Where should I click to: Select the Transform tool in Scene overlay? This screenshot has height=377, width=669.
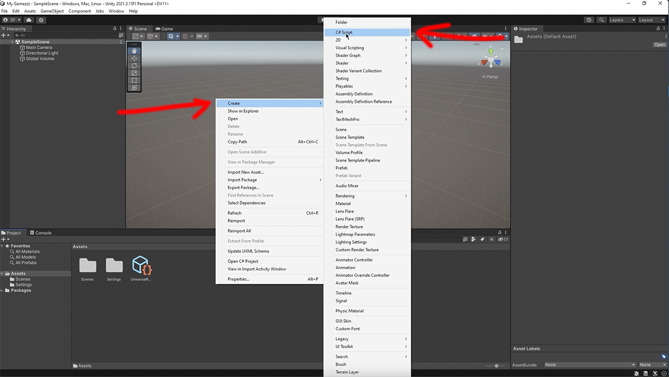point(134,88)
